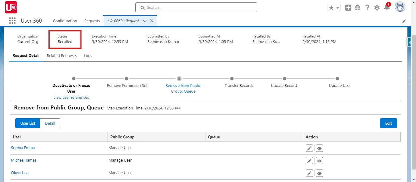Open the Olivia Lisa user link
Viewport: 416px width, 182px height.
(x=20, y=173)
